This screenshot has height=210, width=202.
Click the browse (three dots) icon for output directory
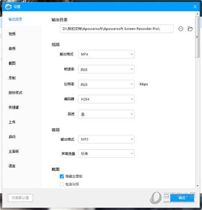pyautogui.click(x=181, y=29)
